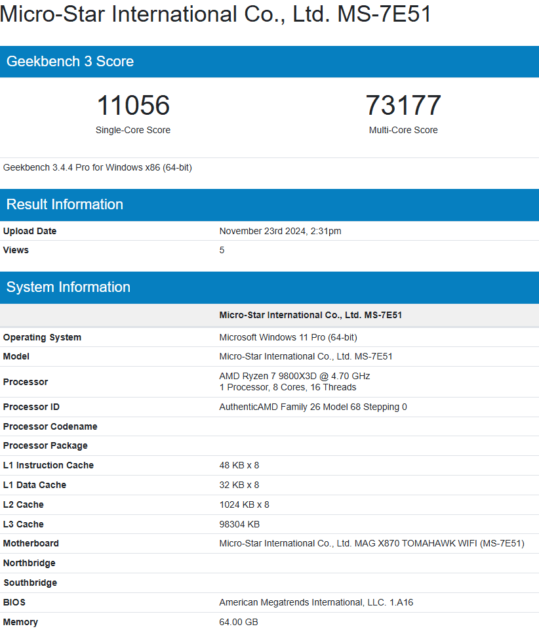
Task: Select the '64.00 GB' memory value
Action: click(239, 622)
